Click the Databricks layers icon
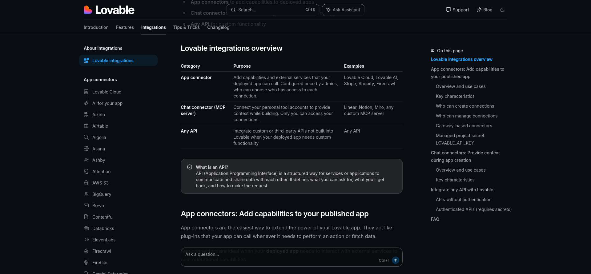 (x=86, y=228)
